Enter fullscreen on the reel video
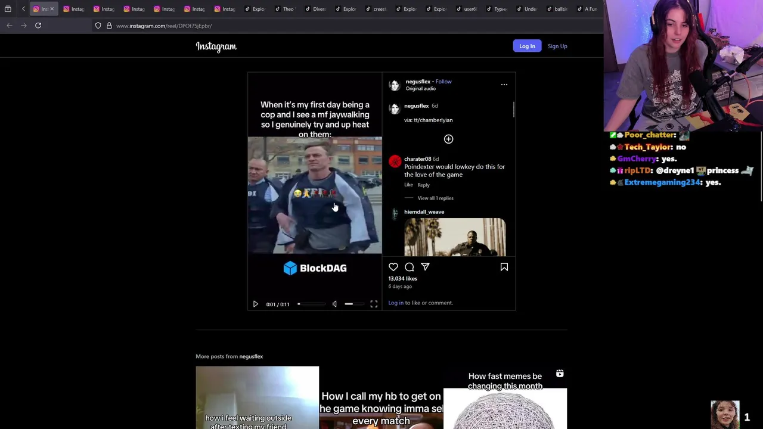 (374, 304)
